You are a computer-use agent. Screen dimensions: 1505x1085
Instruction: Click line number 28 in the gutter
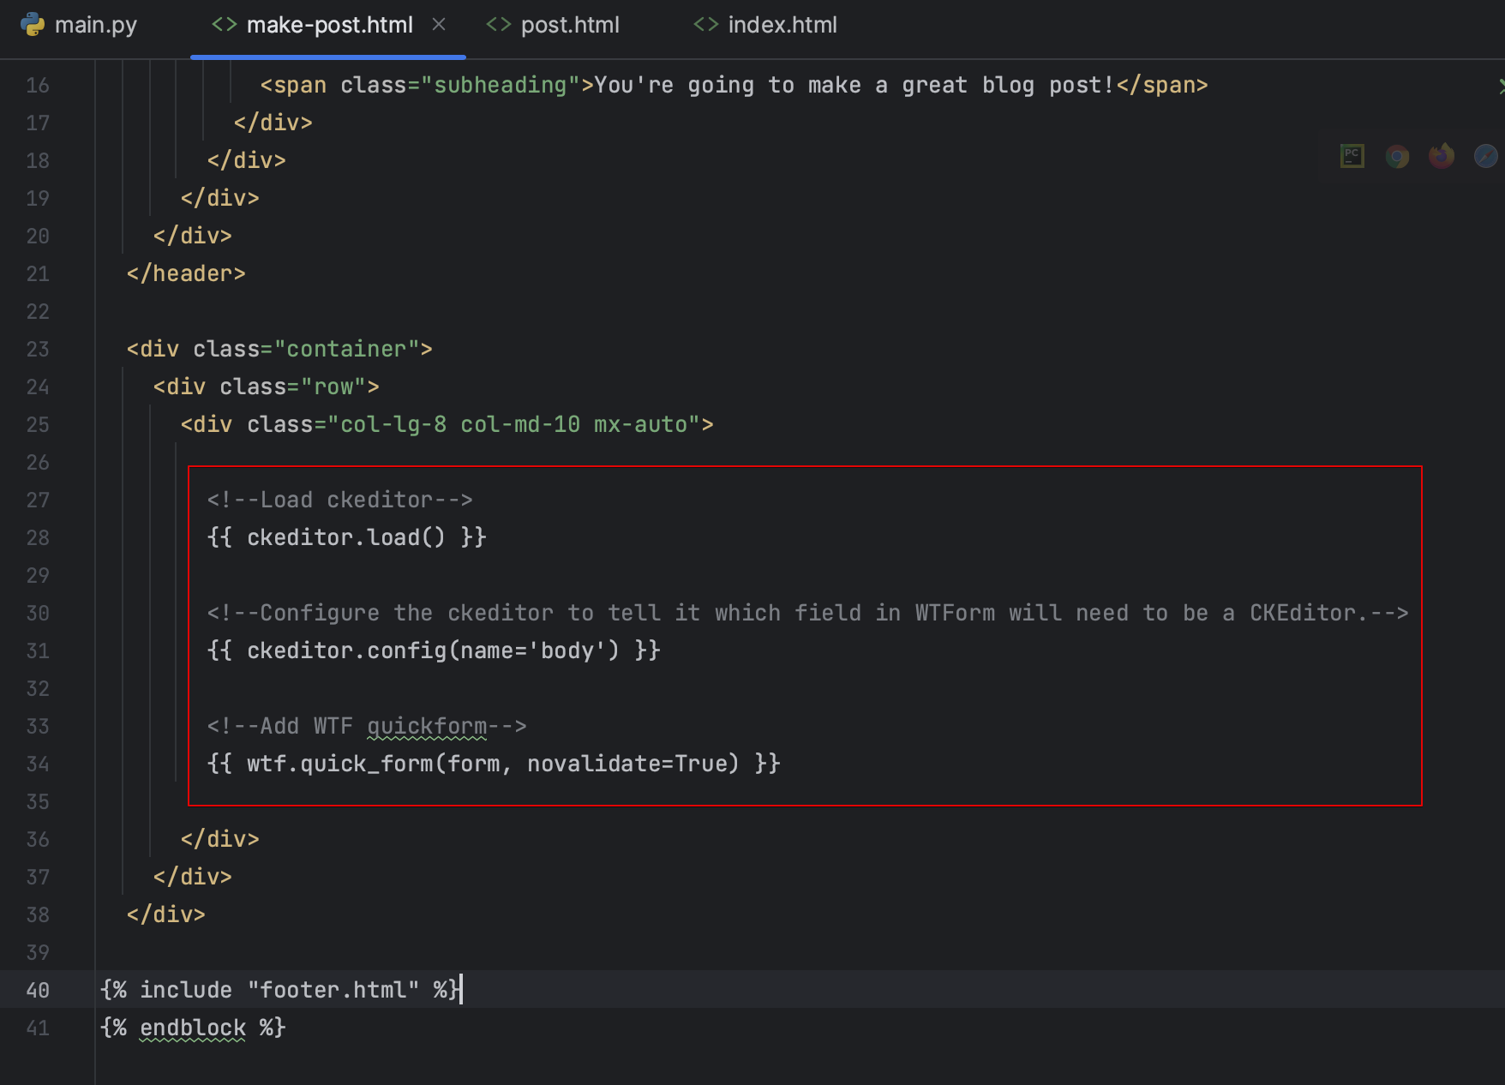(38, 537)
